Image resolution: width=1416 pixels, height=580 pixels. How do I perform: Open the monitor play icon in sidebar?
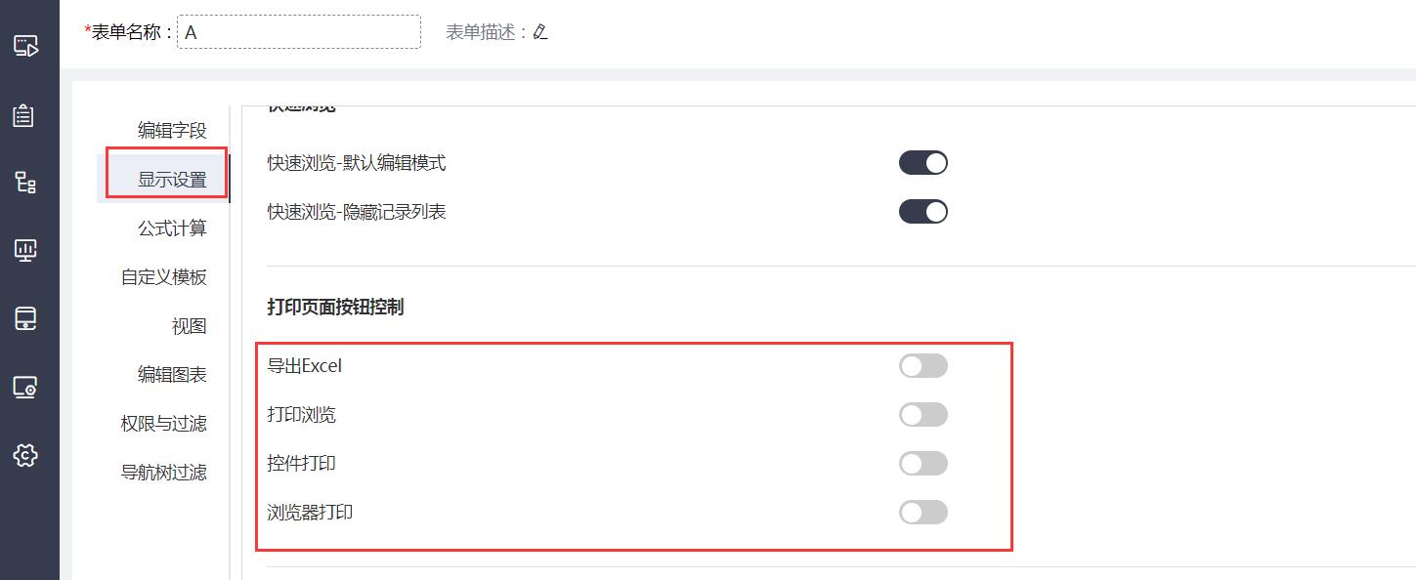(x=25, y=45)
